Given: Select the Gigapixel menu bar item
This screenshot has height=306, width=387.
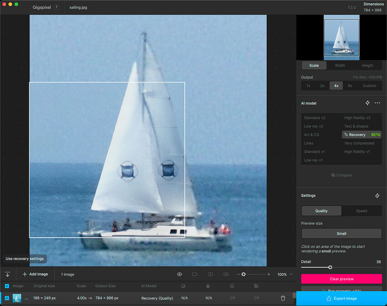Looking at the screenshot, I should click(x=41, y=7).
